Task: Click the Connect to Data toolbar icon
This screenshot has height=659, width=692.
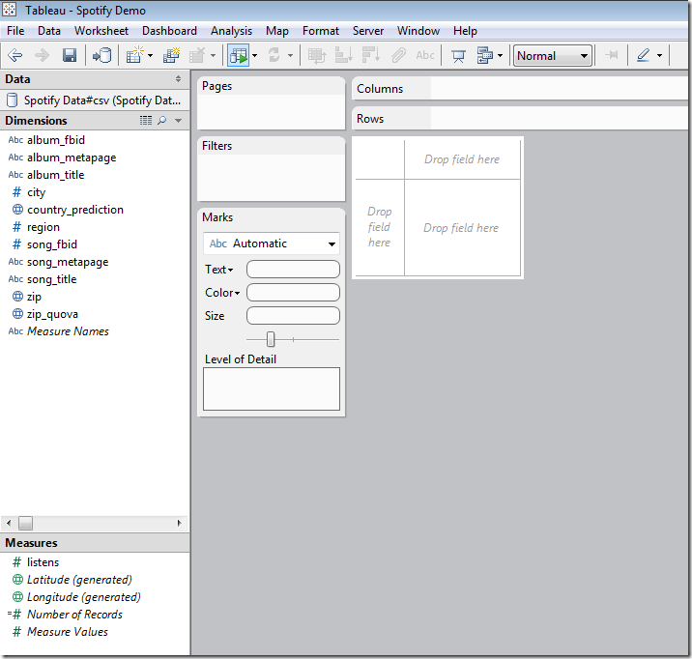Action: (101, 56)
